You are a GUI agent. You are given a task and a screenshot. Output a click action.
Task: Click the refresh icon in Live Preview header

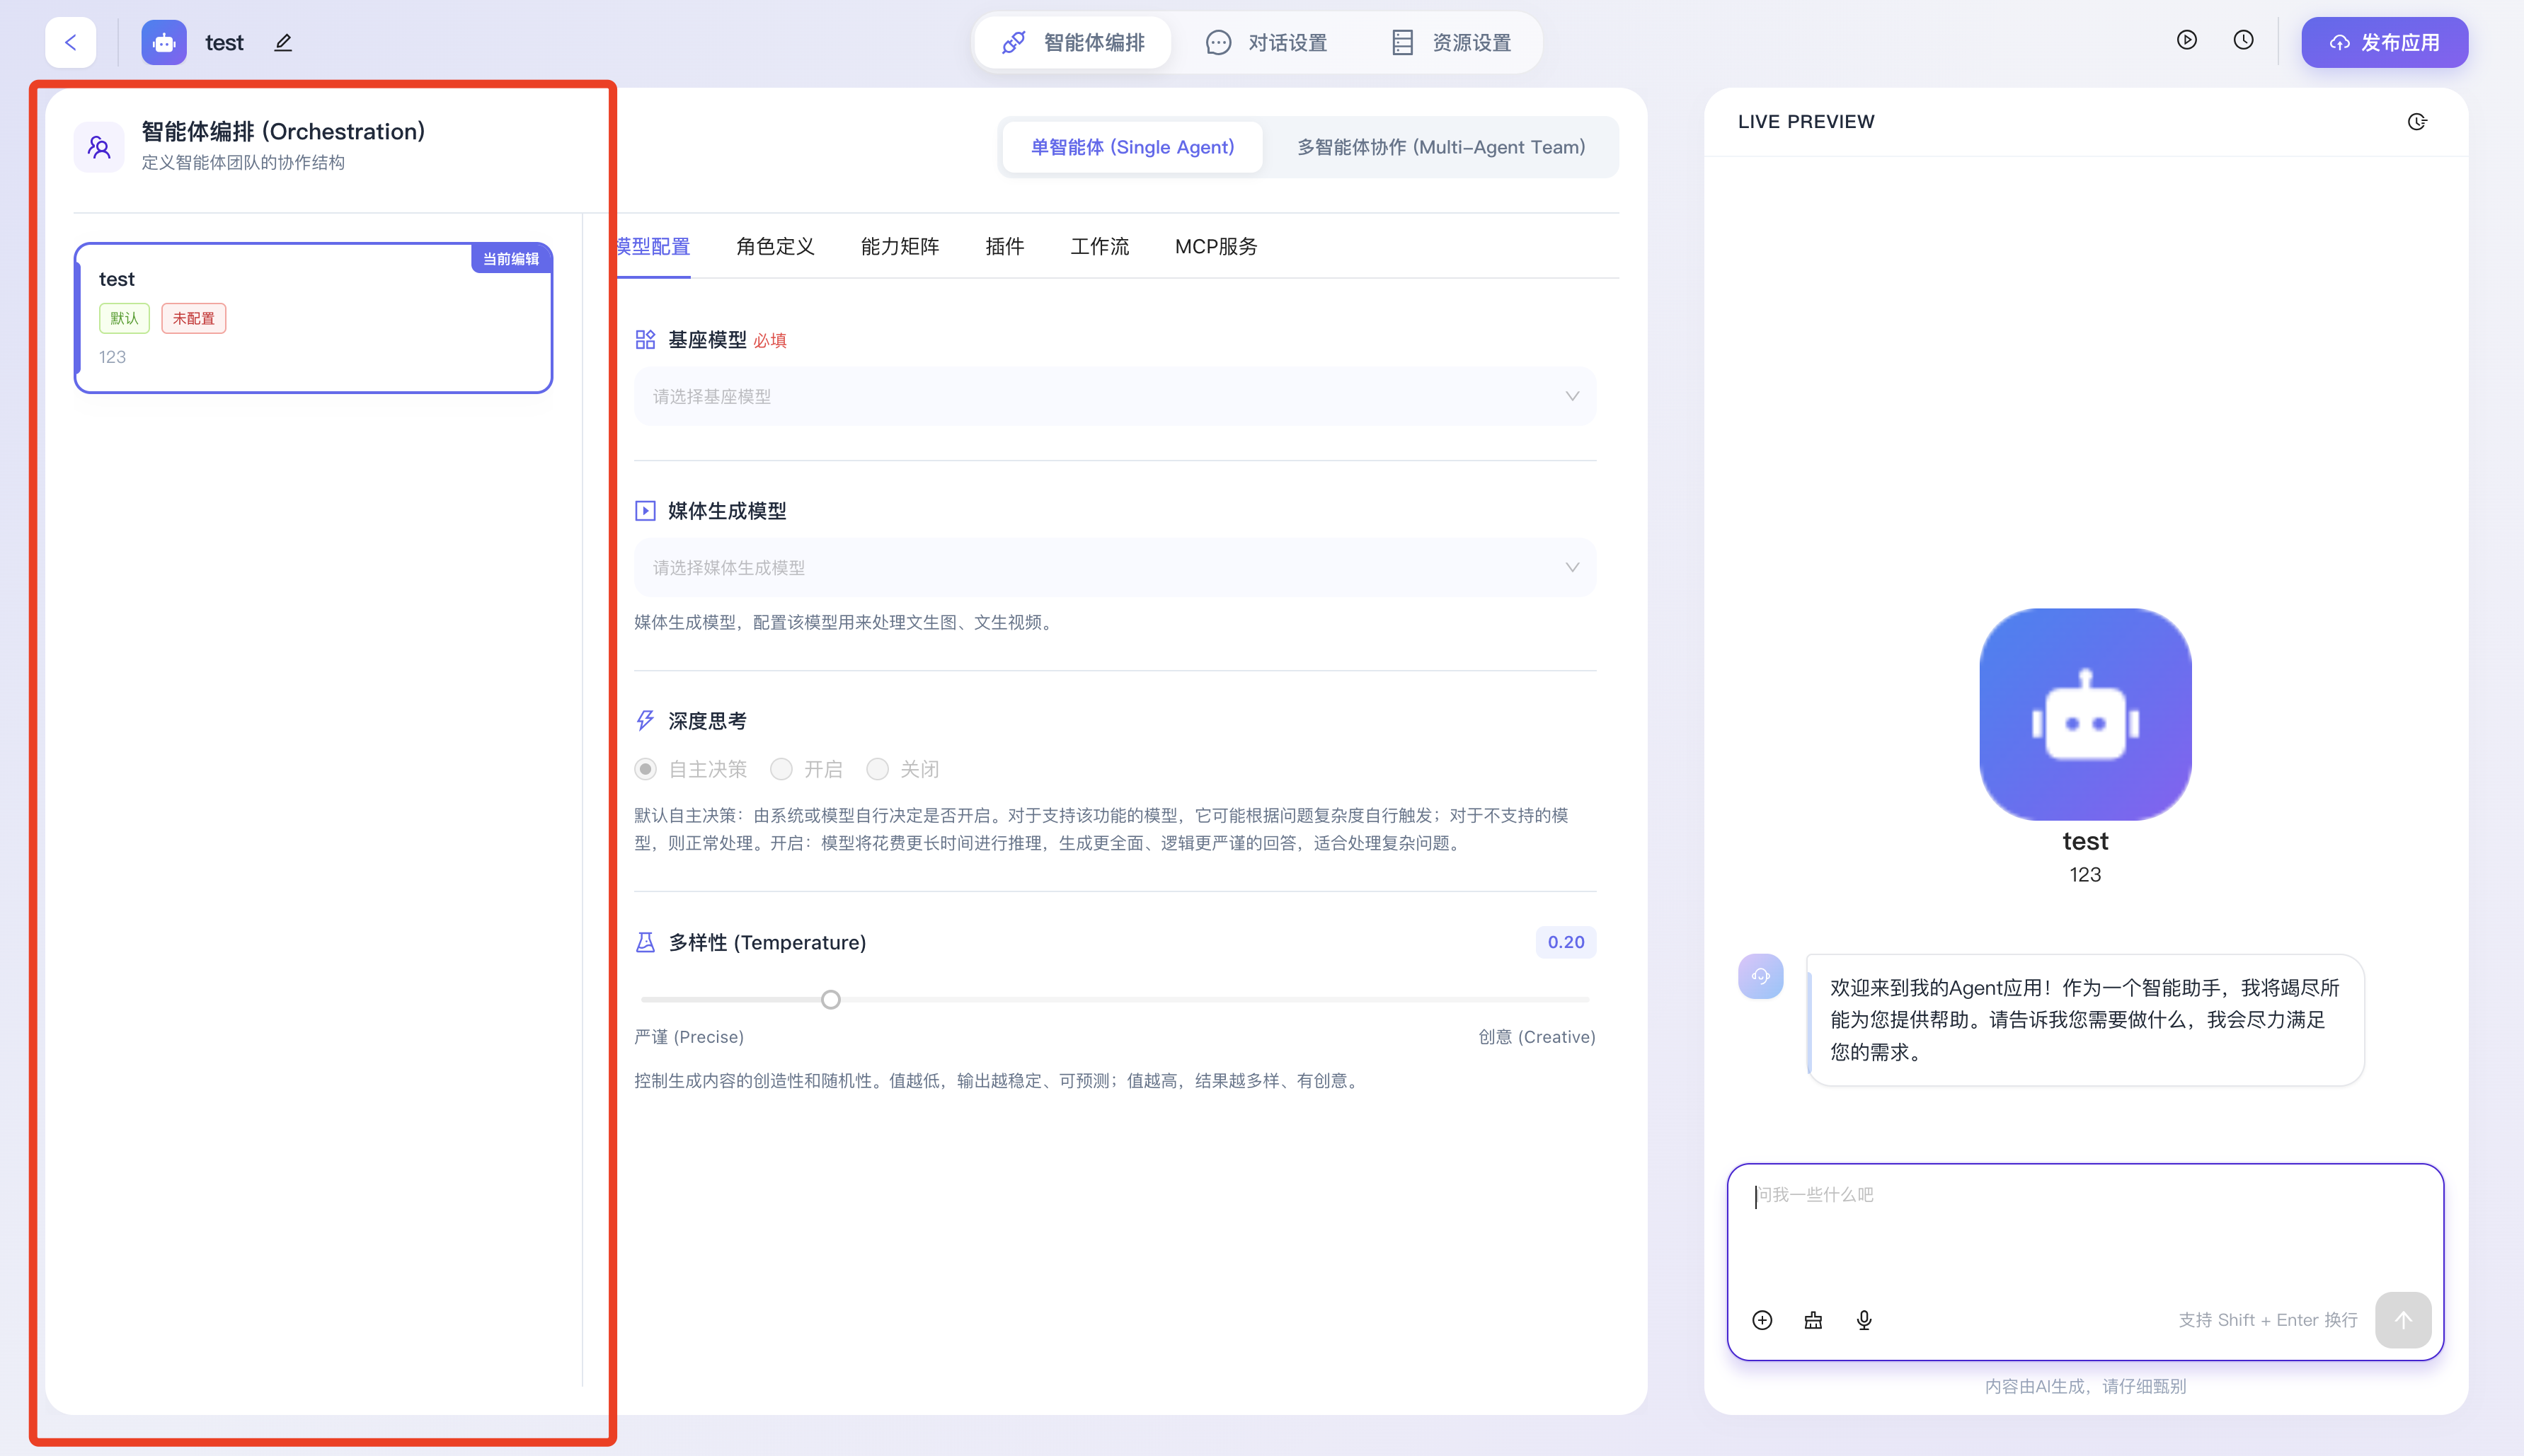pyautogui.click(x=2416, y=122)
